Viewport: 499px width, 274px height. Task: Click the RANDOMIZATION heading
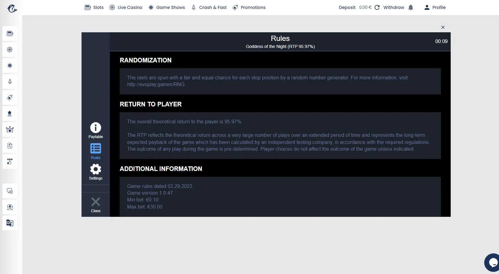coord(146,60)
